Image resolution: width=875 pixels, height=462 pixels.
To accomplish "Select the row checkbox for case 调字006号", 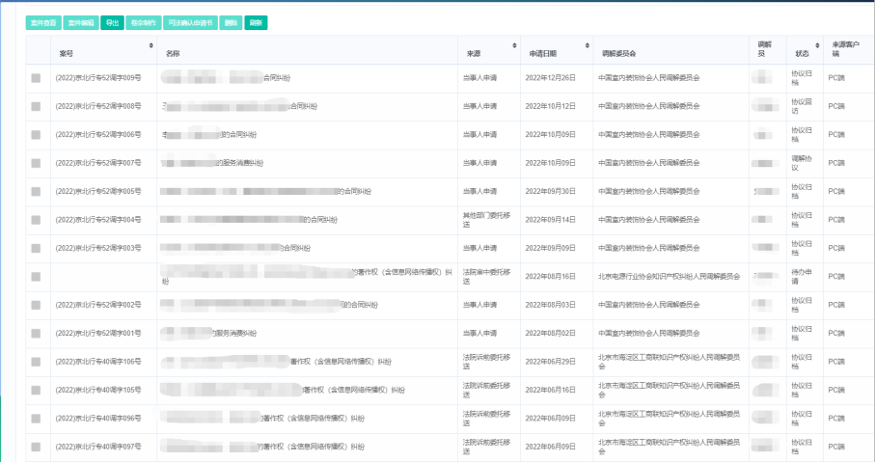I will (36, 135).
